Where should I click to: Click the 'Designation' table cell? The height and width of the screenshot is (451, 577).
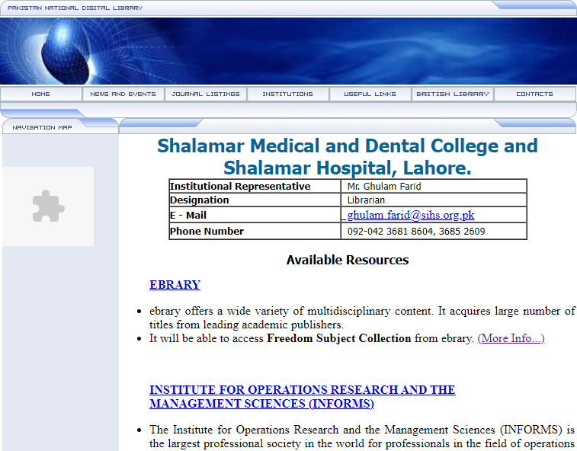(x=255, y=200)
